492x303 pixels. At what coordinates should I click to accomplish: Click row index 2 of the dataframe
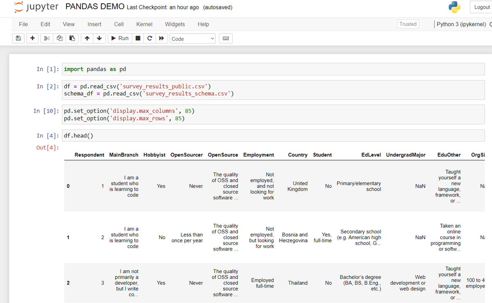pyautogui.click(x=68, y=283)
